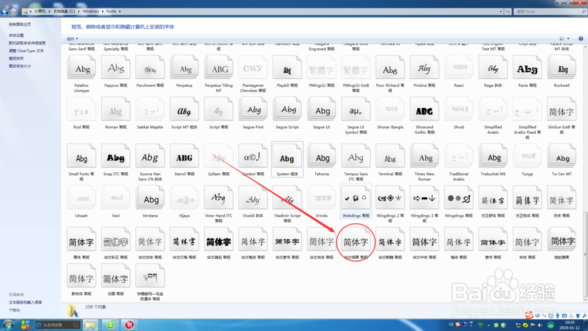Click 本地磁盘 (C:) breadcrumb

tap(64, 12)
